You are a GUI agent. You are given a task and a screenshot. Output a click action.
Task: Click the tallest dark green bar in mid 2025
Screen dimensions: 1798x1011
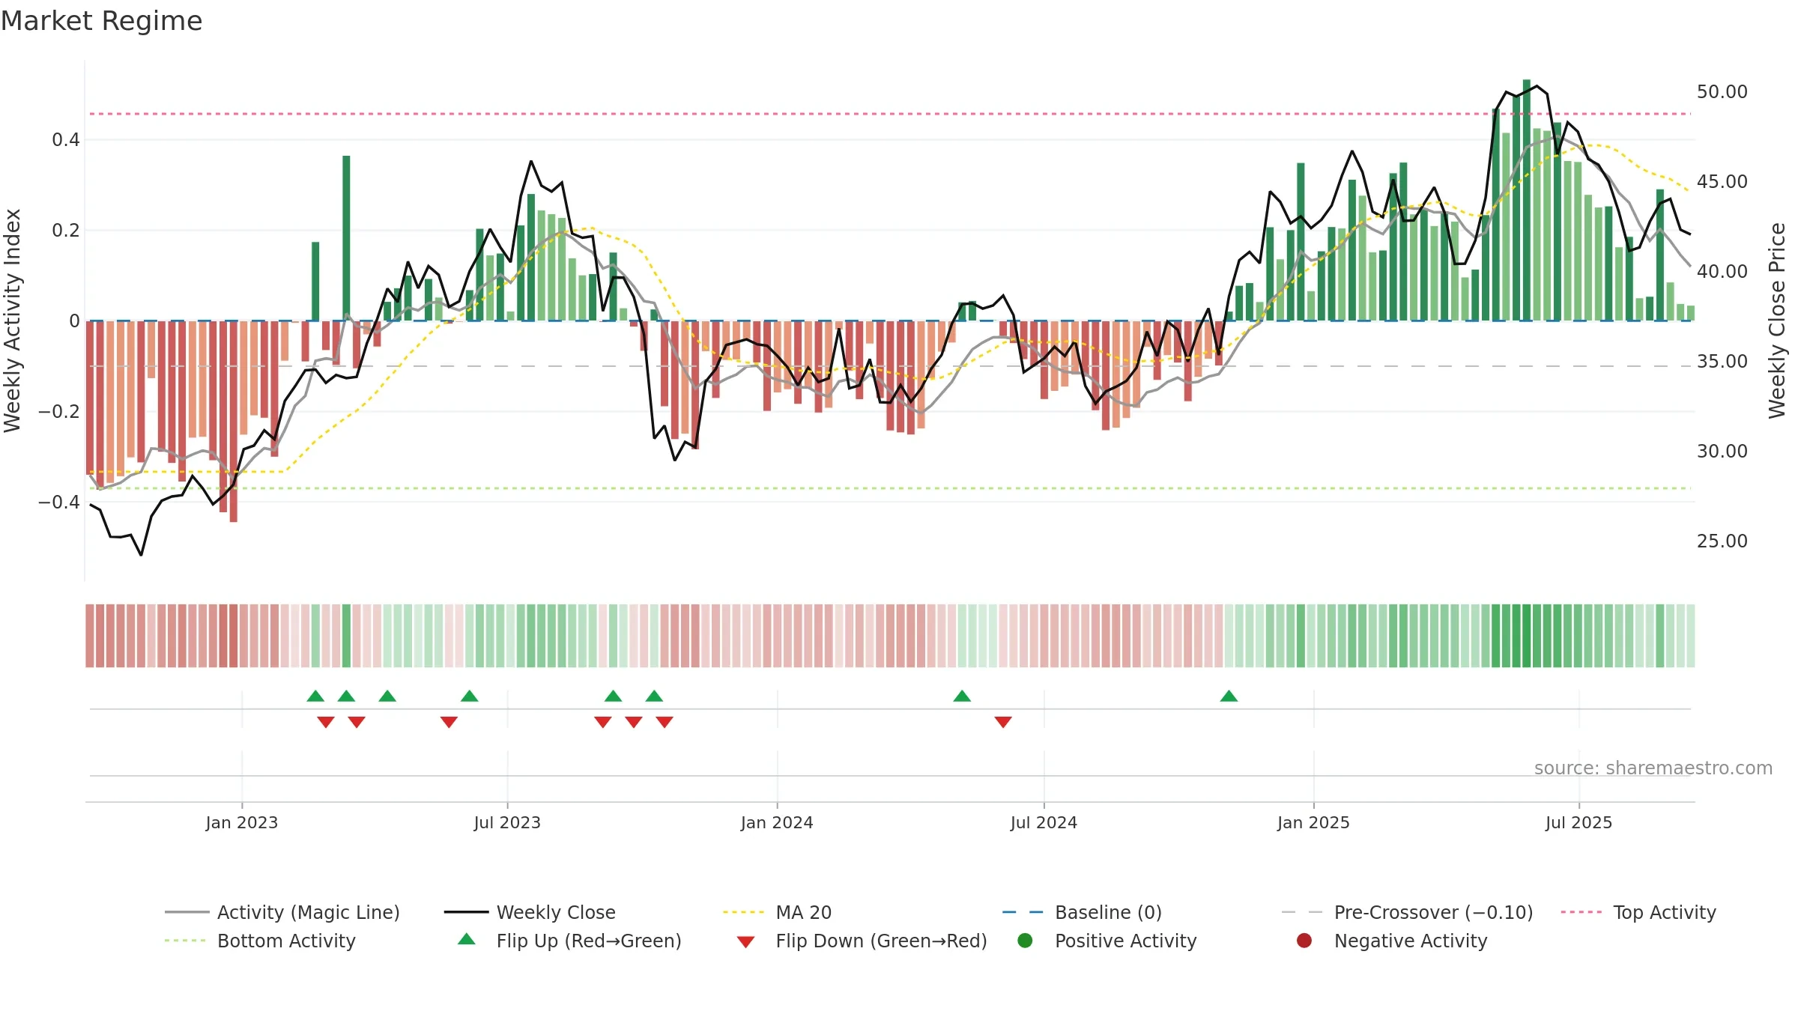[1526, 200]
